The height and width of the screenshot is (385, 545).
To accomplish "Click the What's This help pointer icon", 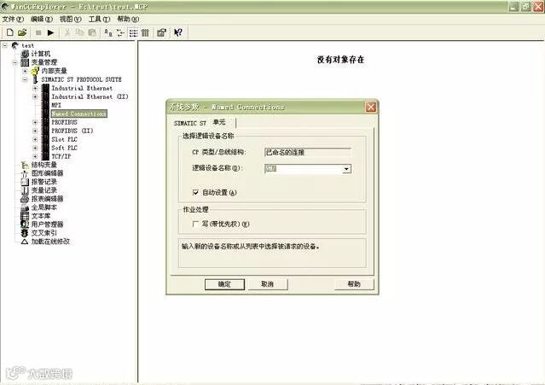I will 178,32.
